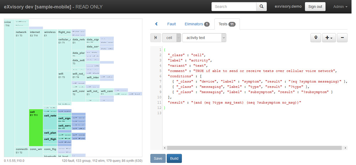
Task: Select the wifi node E1 T3
Action: (x=64, y=87)
